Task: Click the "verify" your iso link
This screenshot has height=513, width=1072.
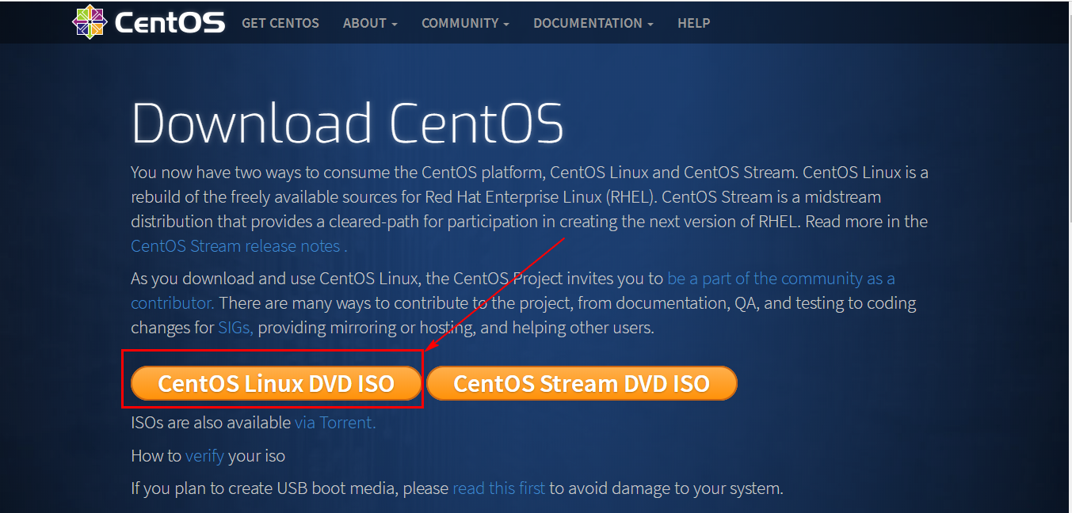Action: click(204, 456)
